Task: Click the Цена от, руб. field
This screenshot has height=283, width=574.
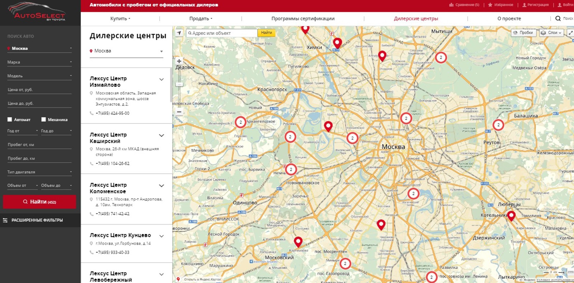Action: click(39, 90)
